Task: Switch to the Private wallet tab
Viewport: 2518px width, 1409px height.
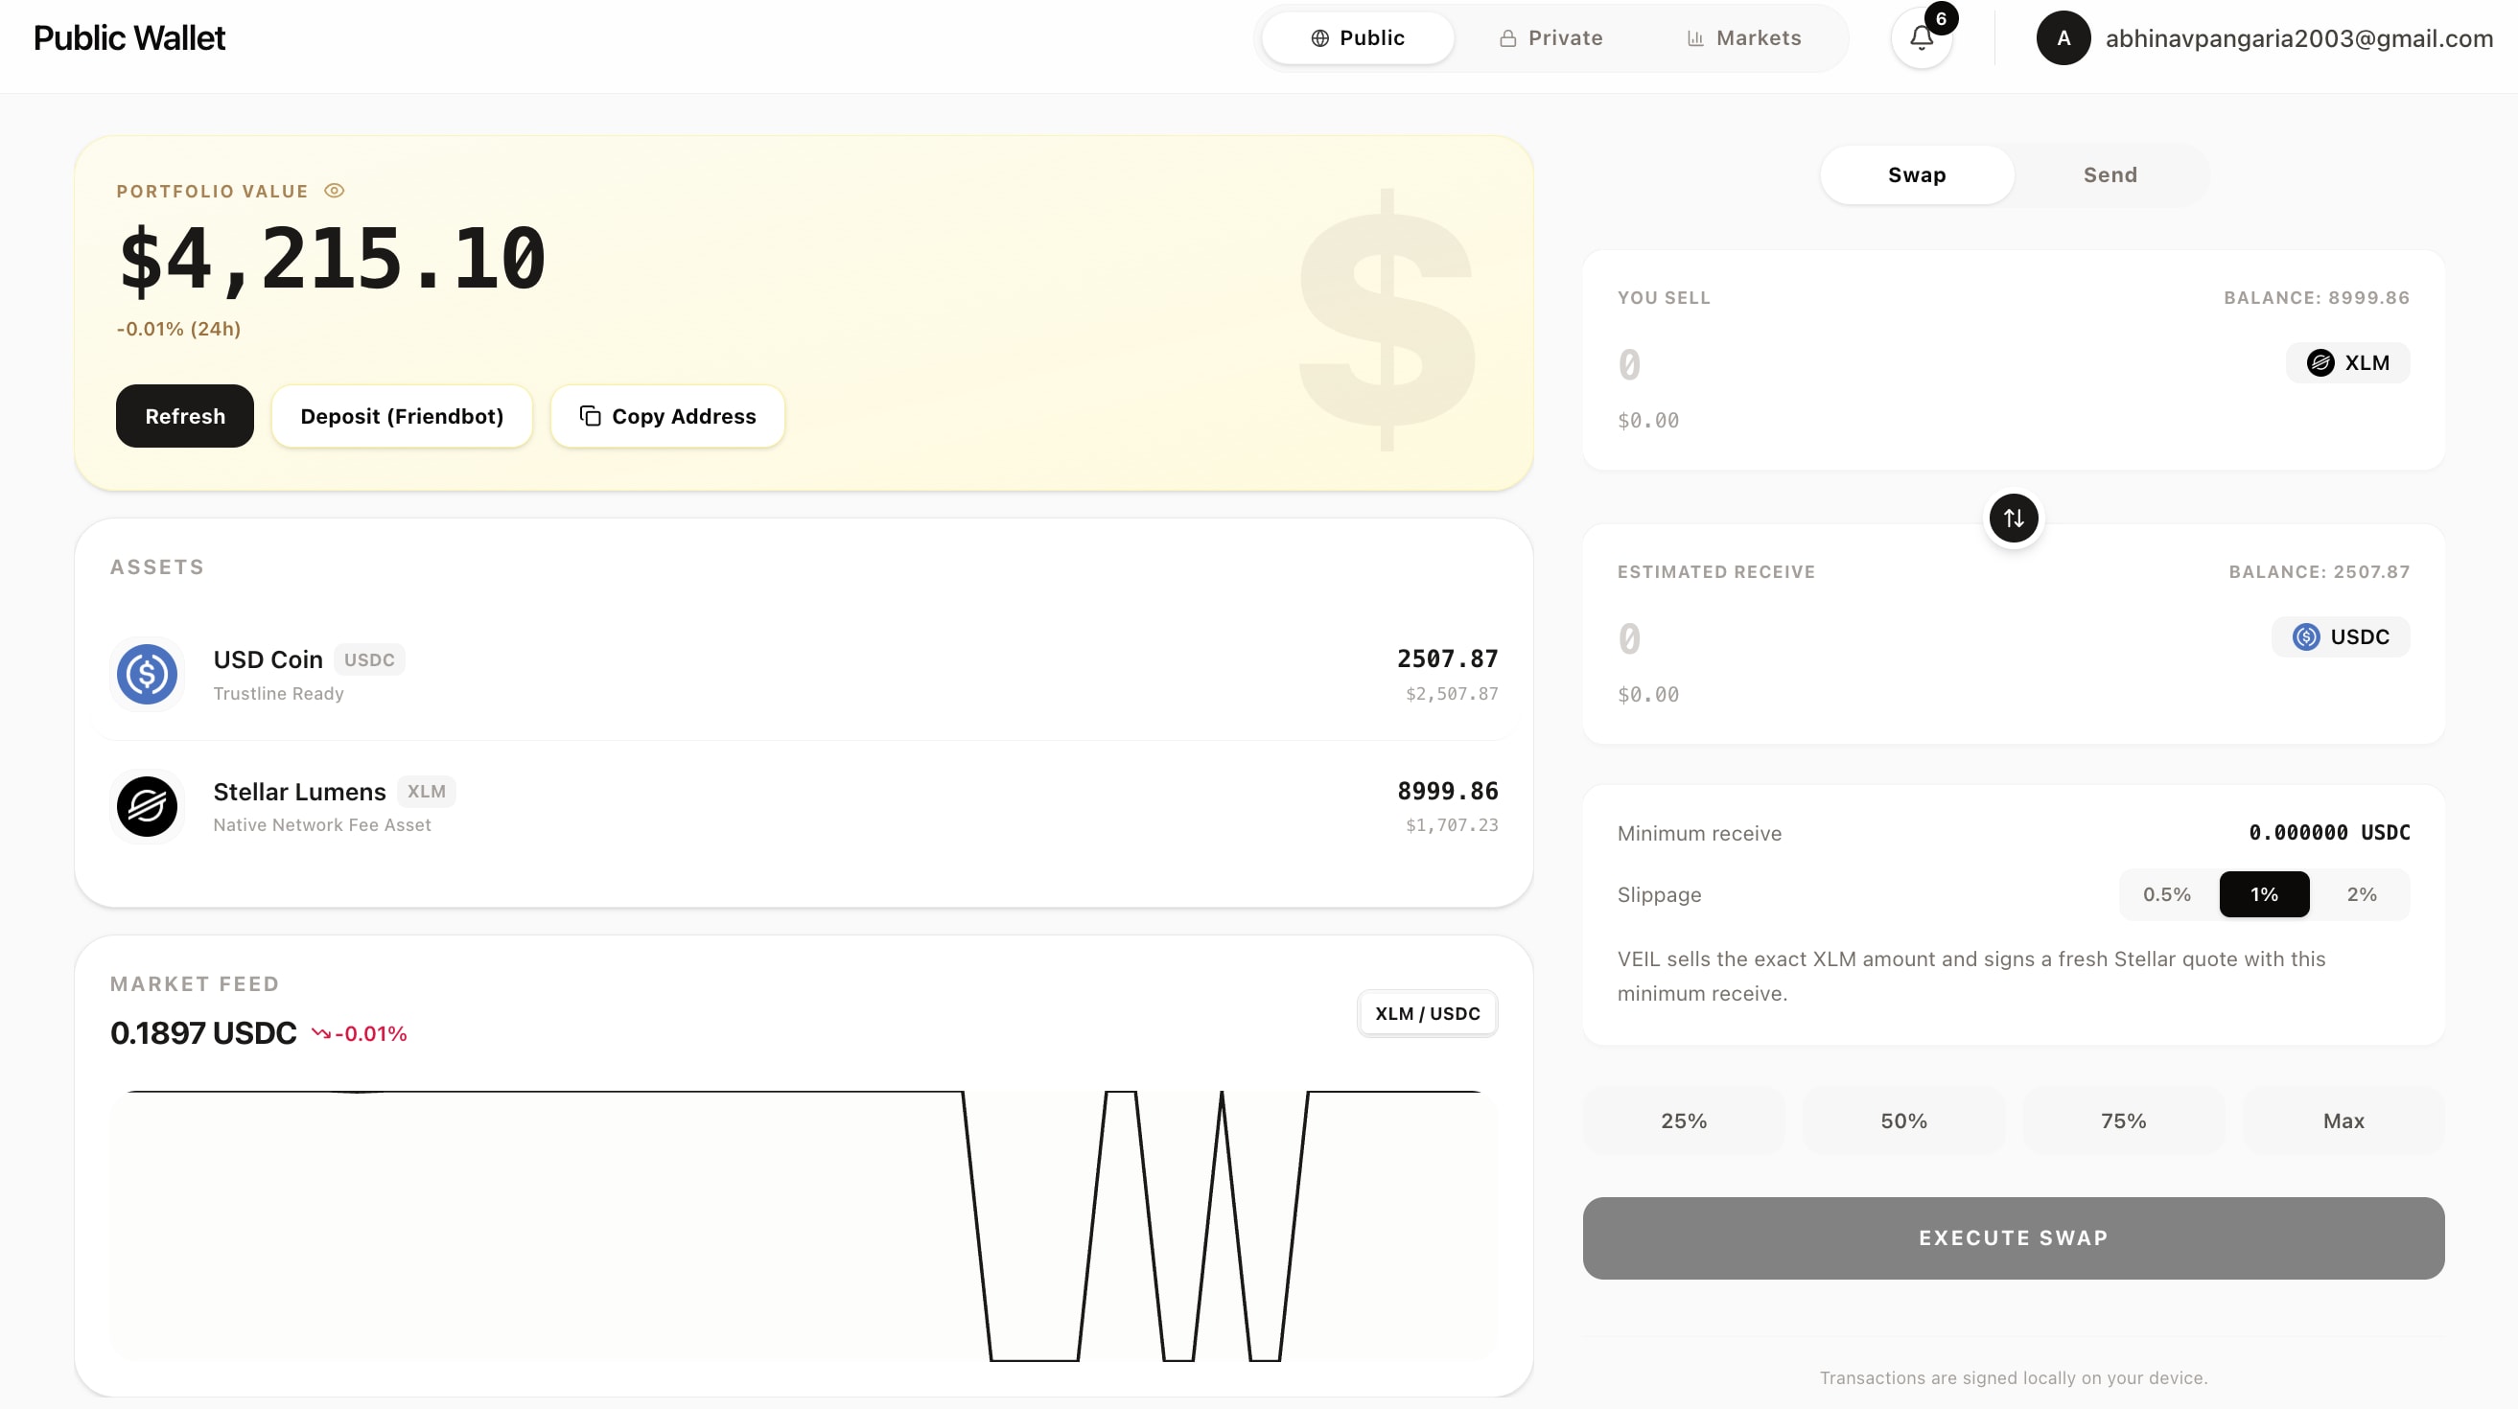Action: (x=1551, y=38)
